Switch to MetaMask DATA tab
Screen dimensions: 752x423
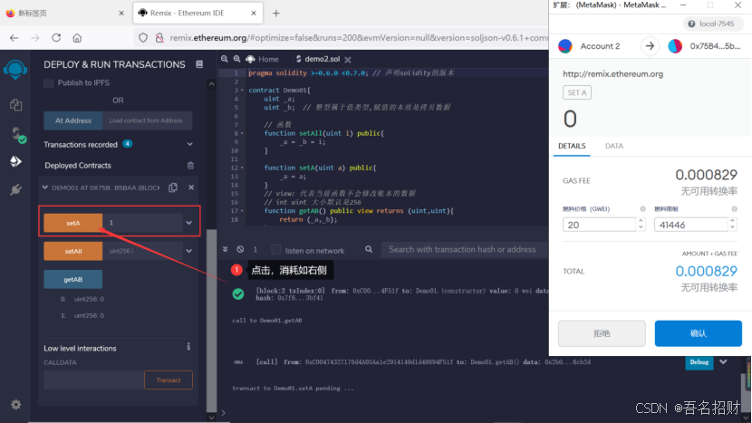pyautogui.click(x=614, y=146)
